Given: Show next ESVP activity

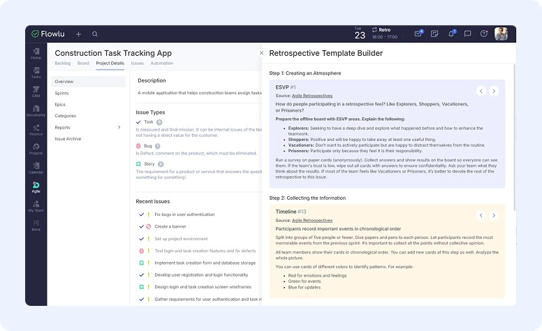Looking at the screenshot, I should click(x=494, y=91).
